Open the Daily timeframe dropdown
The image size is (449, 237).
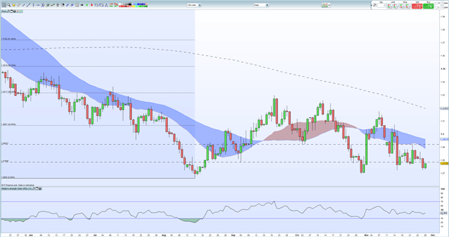(x=261, y=5)
